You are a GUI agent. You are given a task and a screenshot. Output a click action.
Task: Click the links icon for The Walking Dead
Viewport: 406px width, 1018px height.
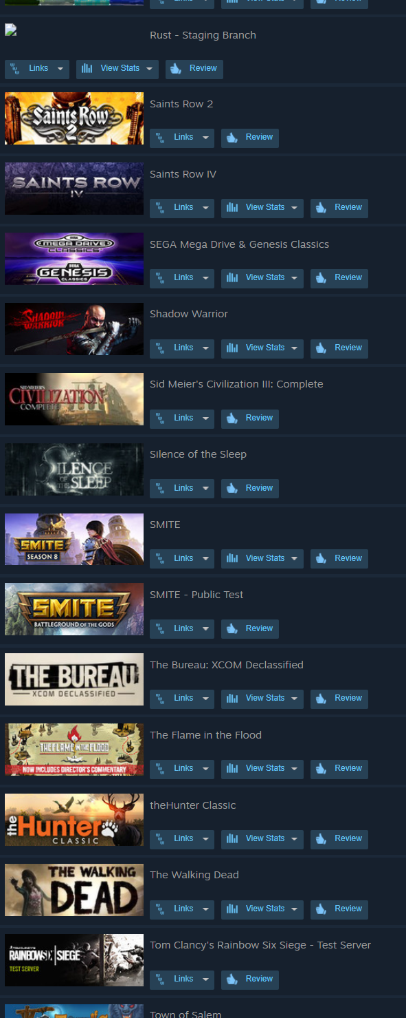coord(160,909)
